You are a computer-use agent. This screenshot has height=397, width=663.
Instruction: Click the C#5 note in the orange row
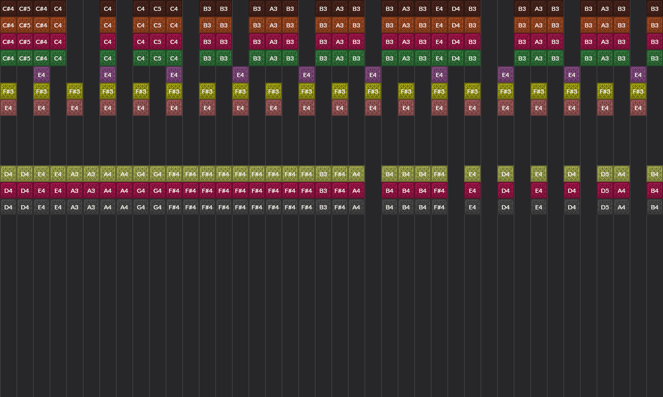pyautogui.click(x=25, y=25)
